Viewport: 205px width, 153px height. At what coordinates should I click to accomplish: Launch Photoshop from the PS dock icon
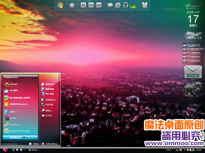coord(83,5)
